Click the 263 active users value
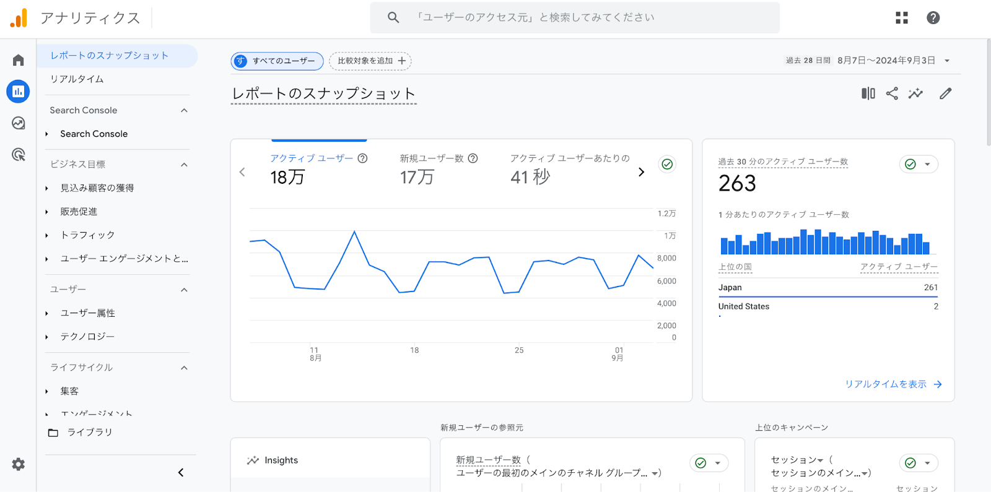 coord(737,183)
